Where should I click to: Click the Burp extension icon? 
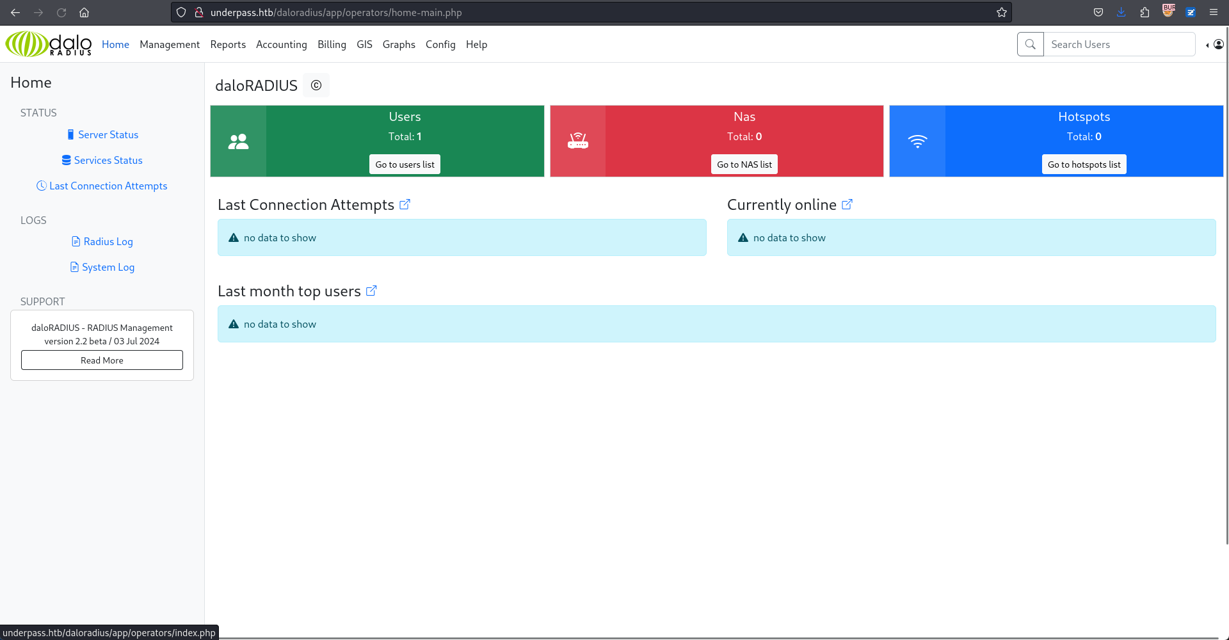[x=1168, y=11]
